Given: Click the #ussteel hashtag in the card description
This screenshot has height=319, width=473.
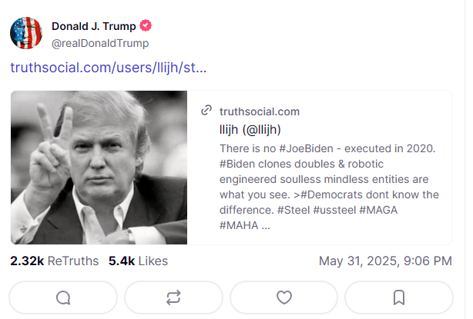Looking at the screenshot, I should (334, 210).
